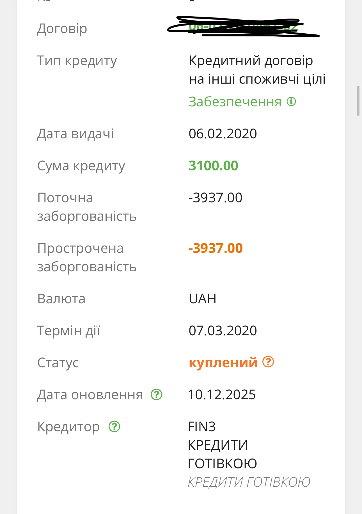Select the expiry date 07.03.2020
Image resolution: width=362 pixels, height=514 pixels.
(223, 331)
